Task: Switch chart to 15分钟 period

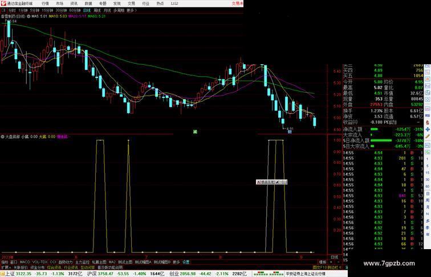Action: coord(47,10)
